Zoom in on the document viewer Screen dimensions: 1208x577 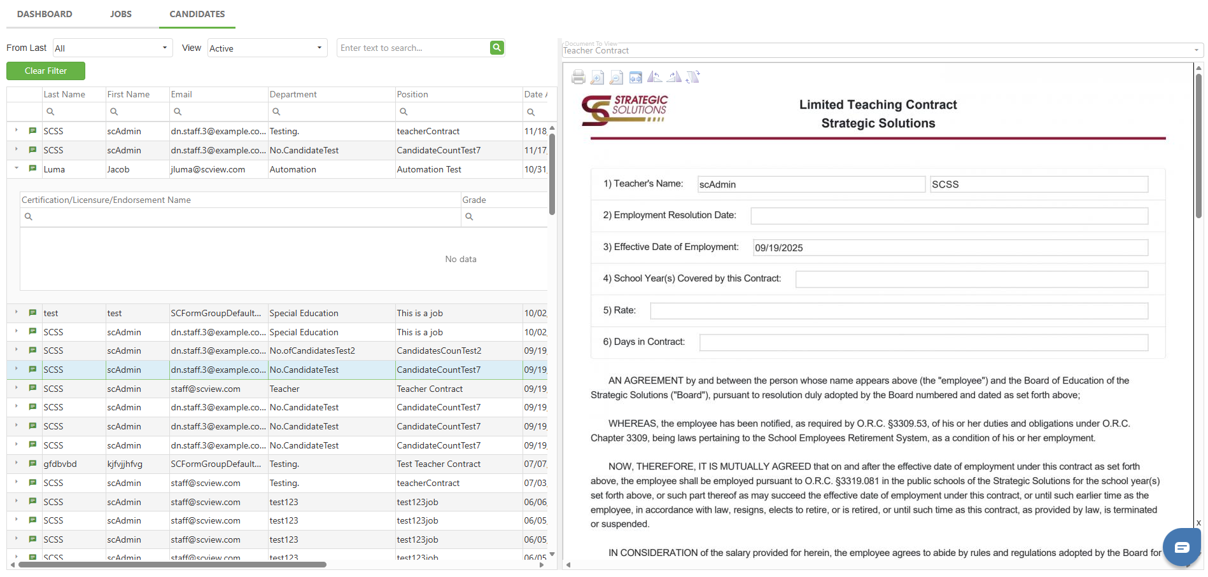click(x=597, y=77)
